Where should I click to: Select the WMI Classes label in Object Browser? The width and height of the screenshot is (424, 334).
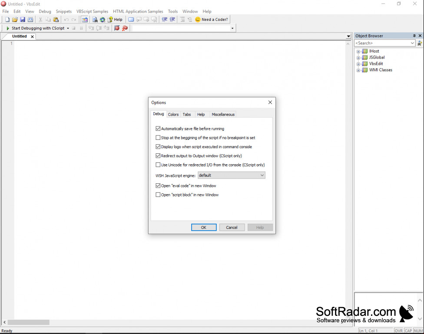tap(381, 70)
